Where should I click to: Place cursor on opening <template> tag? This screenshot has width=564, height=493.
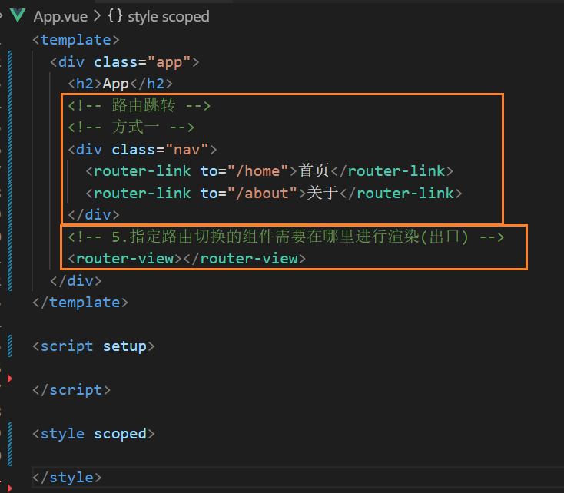pos(76,40)
